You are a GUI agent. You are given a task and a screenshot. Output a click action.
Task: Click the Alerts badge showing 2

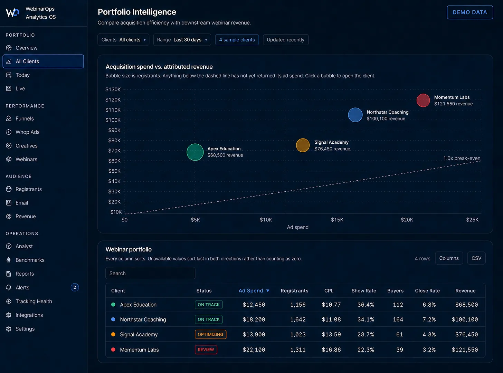coord(75,287)
